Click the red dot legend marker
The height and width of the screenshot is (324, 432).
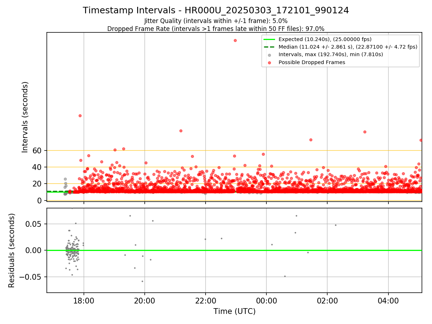click(x=269, y=62)
